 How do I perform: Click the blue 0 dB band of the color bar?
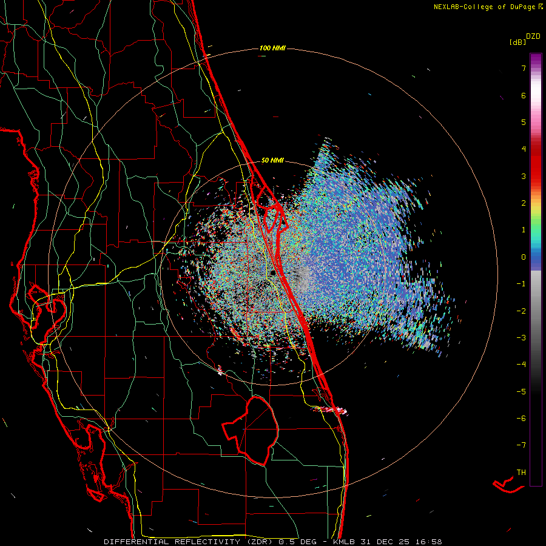[x=536, y=258]
